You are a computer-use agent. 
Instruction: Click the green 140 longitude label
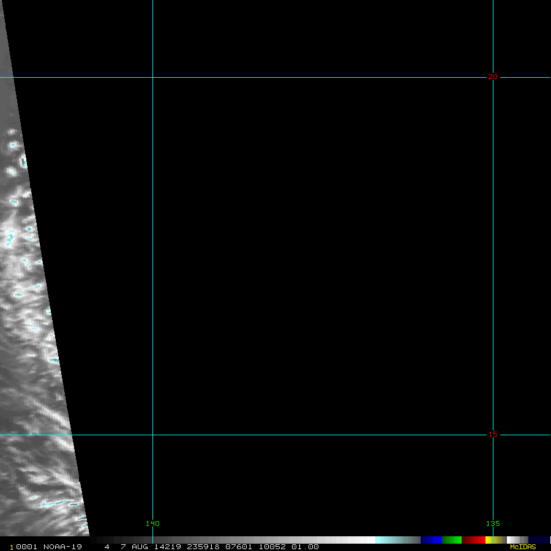tap(152, 523)
